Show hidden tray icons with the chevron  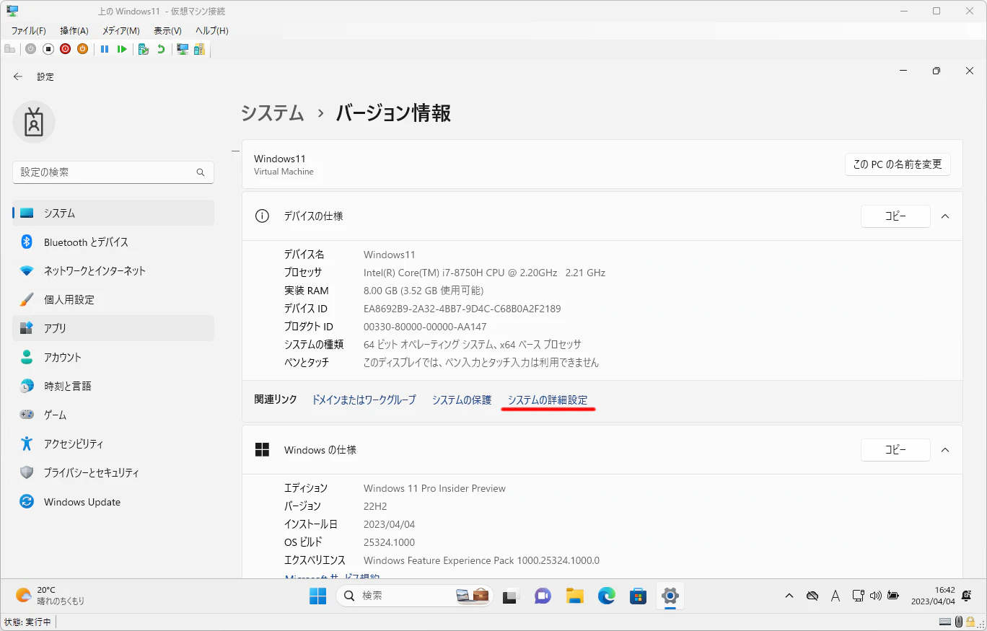coord(789,596)
